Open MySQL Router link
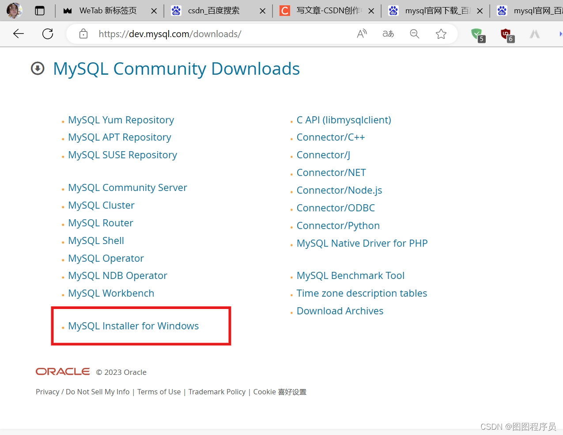Image resolution: width=563 pixels, height=435 pixels. [x=101, y=223]
